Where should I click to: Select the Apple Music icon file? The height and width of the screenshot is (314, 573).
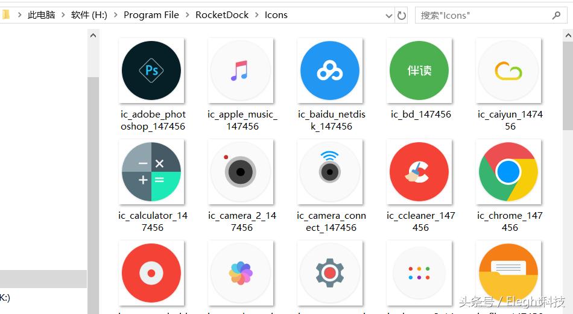[241, 71]
